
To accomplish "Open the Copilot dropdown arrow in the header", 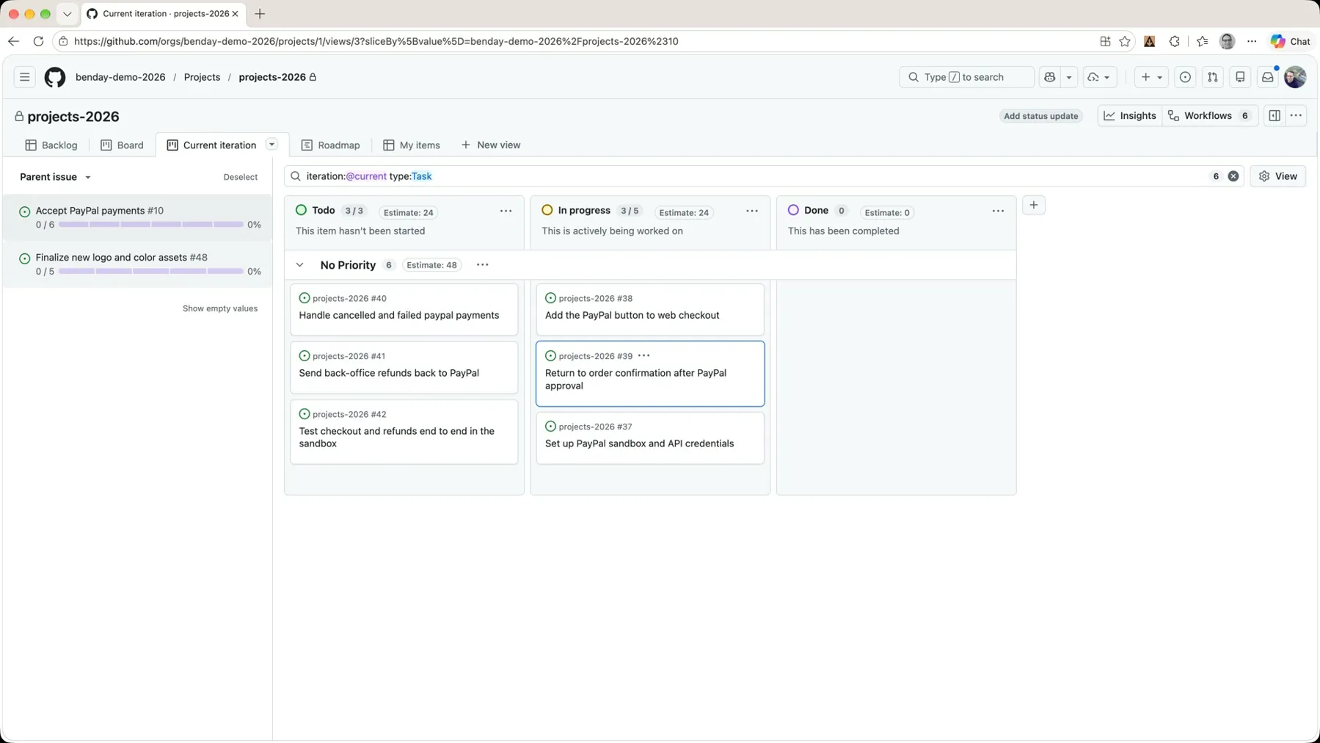I will (x=1069, y=77).
